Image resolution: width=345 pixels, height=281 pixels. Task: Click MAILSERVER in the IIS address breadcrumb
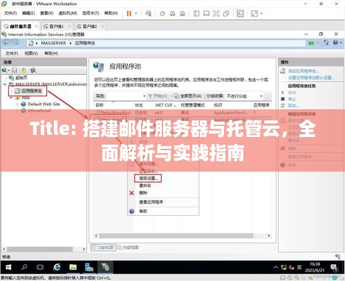53,43
